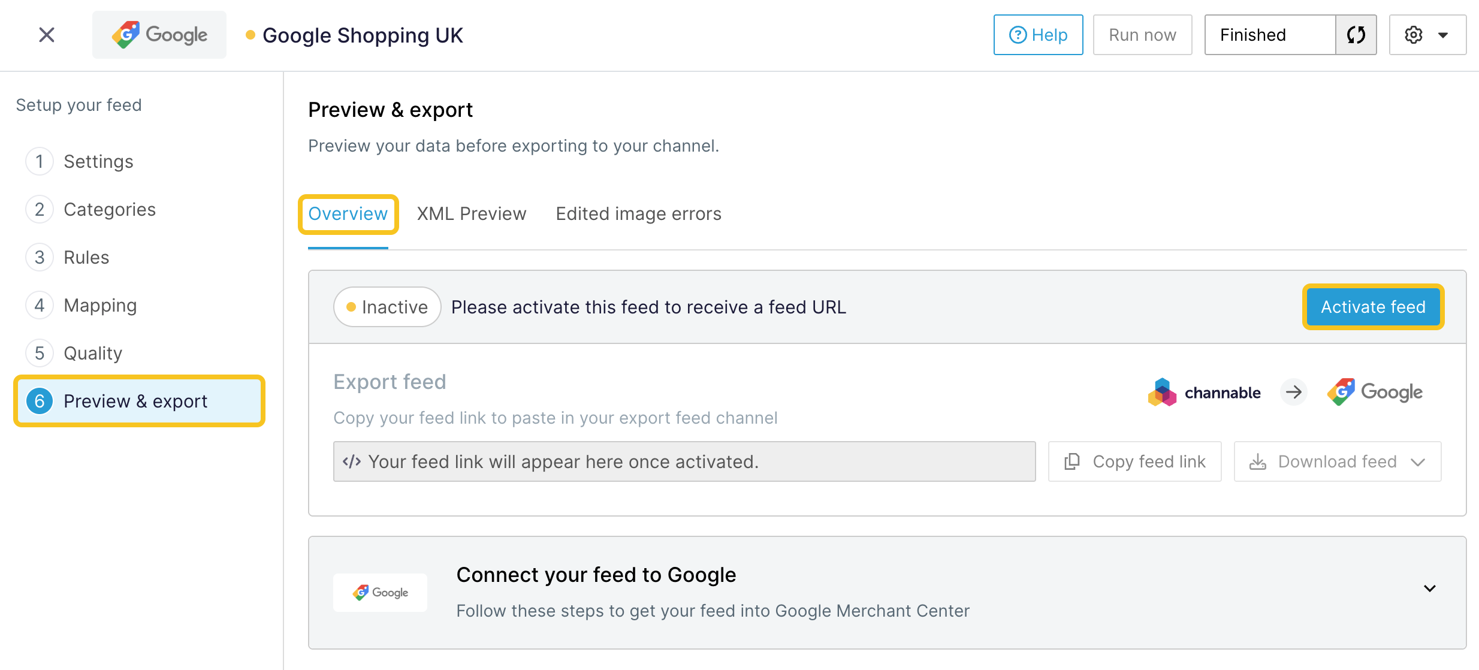This screenshot has width=1479, height=670.
Task: Click the arrow icon between channable and Google
Action: click(x=1294, y=393)
